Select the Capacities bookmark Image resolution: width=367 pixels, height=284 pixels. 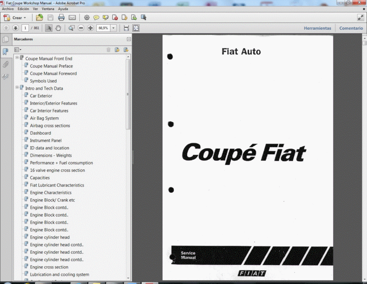coord(40,178)
